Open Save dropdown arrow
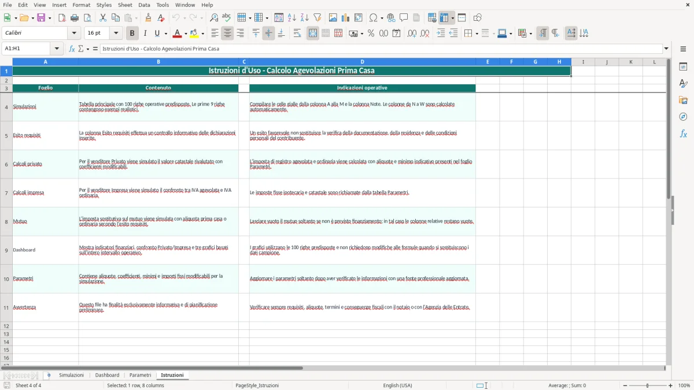Viewport: 694px width, 390px height. (x=49, y=18)
